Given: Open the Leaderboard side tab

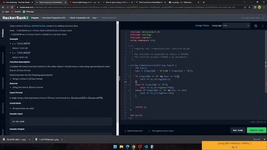Looking at the screenshot, I should click(3, 83).
